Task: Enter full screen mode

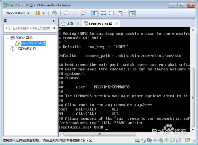Action: (x=112, y=13)
